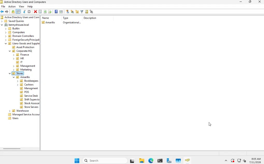The height and width of the screenshot is (164, 264).
Task: Sort by the Description column header
Action: point(98,18)
